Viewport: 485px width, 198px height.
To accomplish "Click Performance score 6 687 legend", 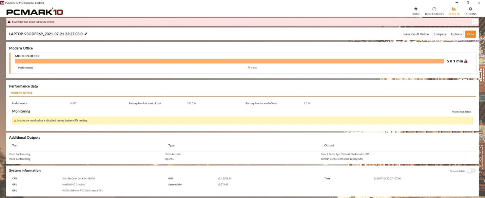I will pos(252,68).
